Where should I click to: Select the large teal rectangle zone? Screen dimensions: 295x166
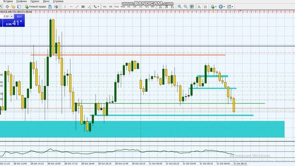[x=142, y=129]
